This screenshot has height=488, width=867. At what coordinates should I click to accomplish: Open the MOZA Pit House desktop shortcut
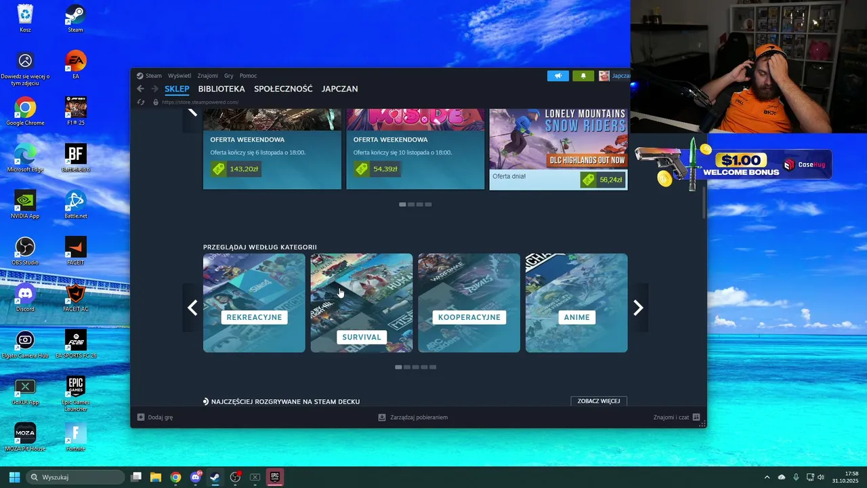pyautogui.click(x=25, y=437)
